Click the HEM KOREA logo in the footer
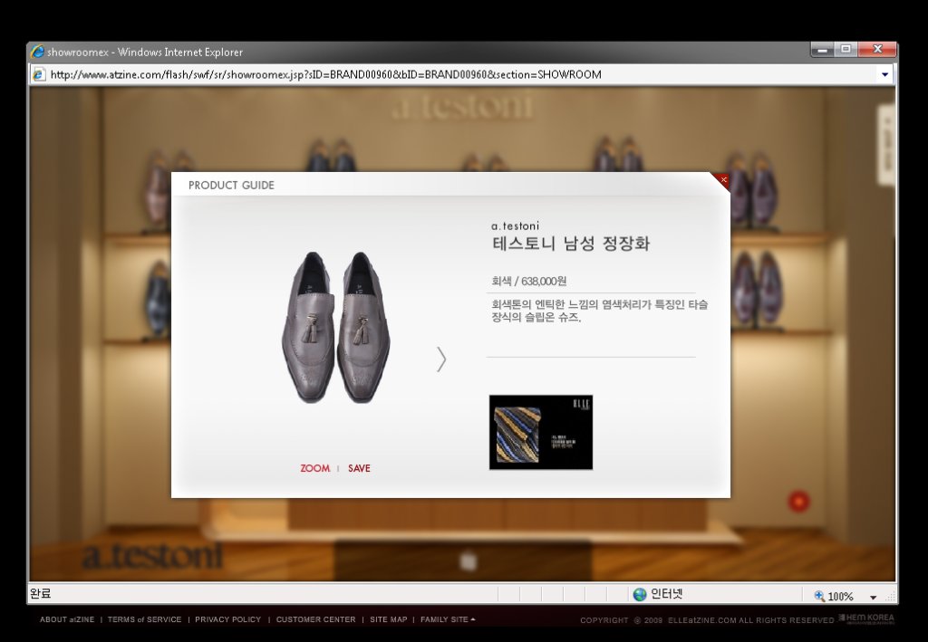 [865, 618]
